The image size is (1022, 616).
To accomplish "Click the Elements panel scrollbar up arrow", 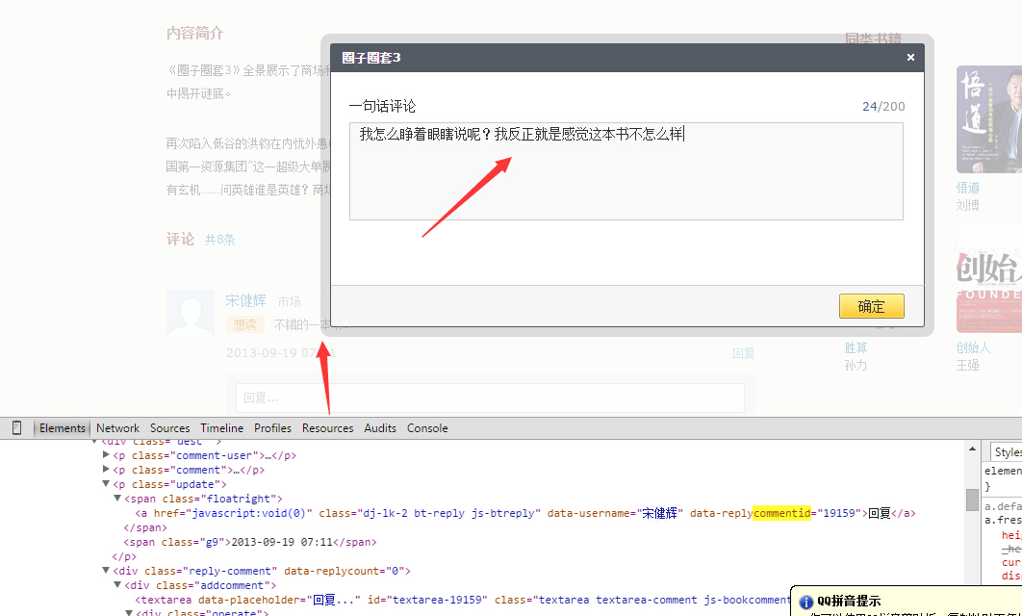I will (x=972, y=449).
